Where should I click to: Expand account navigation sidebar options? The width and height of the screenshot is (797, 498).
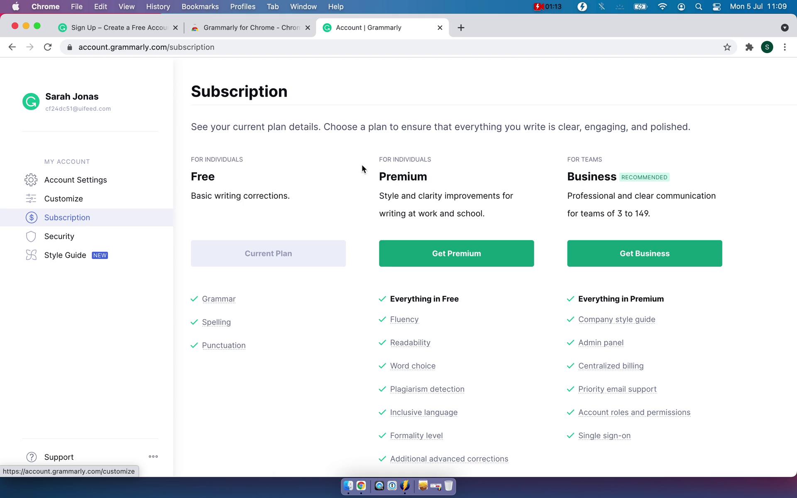(x=153, y=456)
